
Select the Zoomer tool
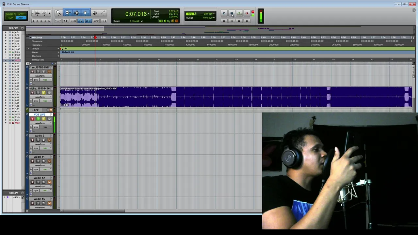(58, 13)
